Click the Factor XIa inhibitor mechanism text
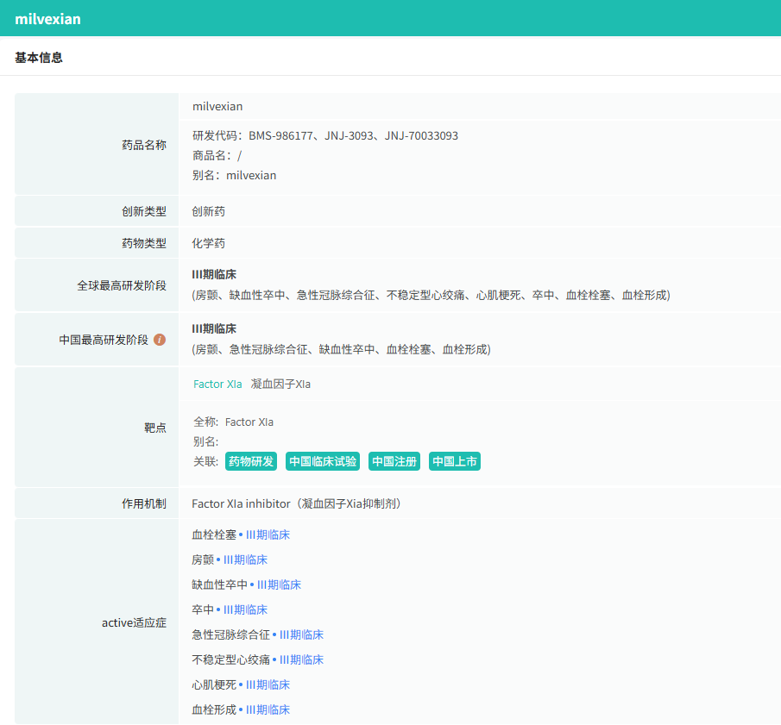 296,503
